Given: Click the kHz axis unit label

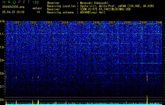Looking at the screenshot, I should point(2,21).
